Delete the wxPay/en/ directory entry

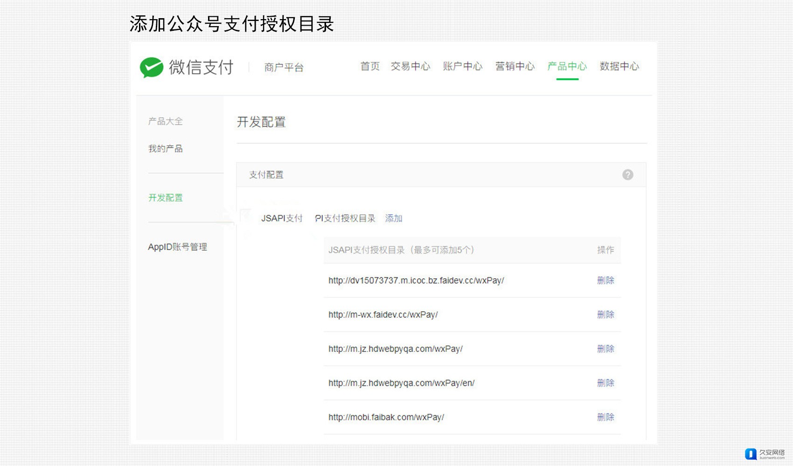(605, 383)
